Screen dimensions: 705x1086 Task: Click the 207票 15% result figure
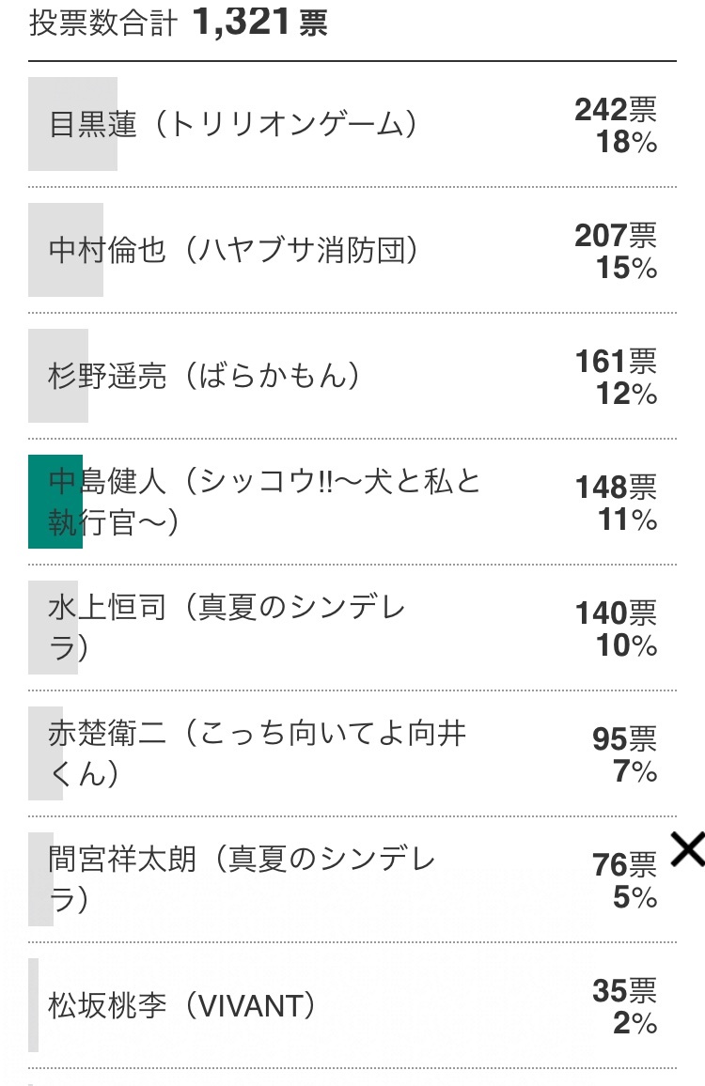[x=617, y=252]
